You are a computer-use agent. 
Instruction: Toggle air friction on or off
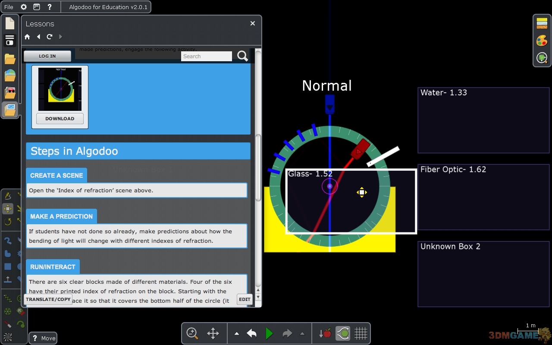point(343,333)
